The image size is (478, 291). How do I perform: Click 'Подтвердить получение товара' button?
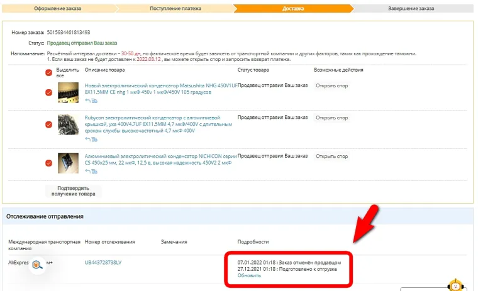[73, 190]
